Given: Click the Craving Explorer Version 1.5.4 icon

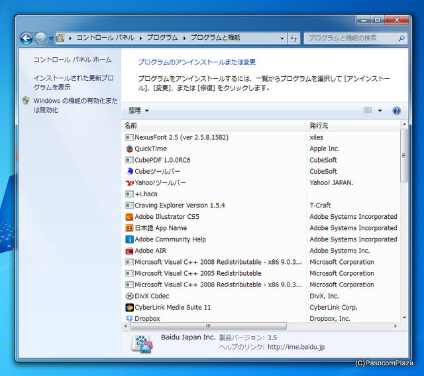Looking at the screenshot, I should [x=129, y=206].
